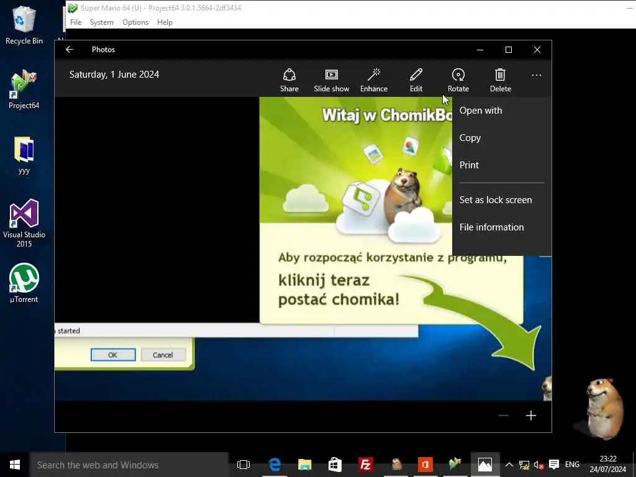The image size is (636, 477).
Task: Open the Help menu in Project64
Action: [x=165, y=22]
